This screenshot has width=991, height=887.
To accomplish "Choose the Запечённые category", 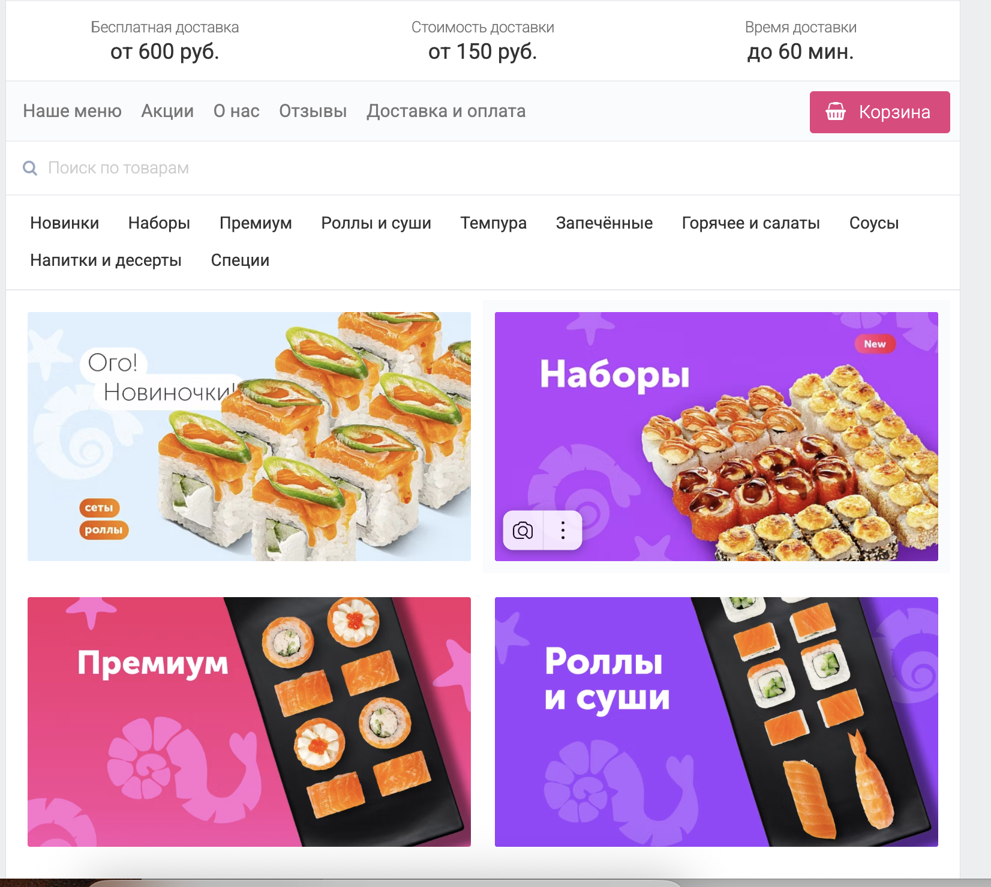I will pos(604,223).
